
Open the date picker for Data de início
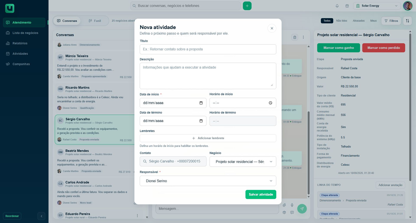click(201, 103)
